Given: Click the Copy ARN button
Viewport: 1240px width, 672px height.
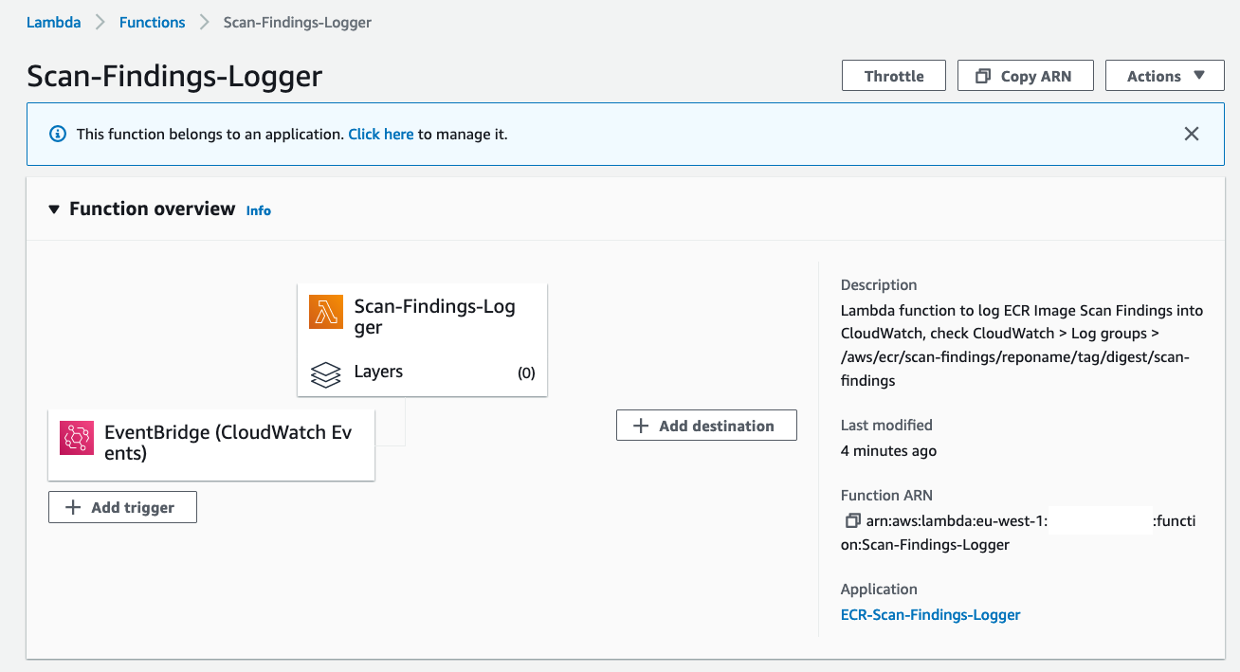Looking at the screenshot, I should pos(1025,76).
